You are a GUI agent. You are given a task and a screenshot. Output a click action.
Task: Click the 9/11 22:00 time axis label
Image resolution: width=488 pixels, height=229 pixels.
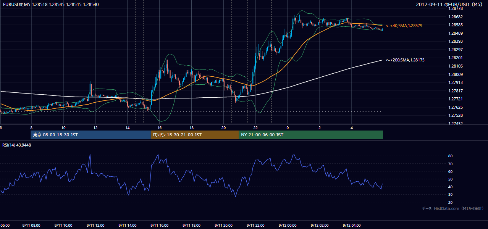point(256,225)
